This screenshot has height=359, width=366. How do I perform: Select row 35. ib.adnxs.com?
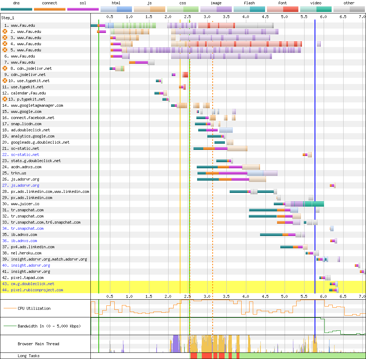click(20, 235)
